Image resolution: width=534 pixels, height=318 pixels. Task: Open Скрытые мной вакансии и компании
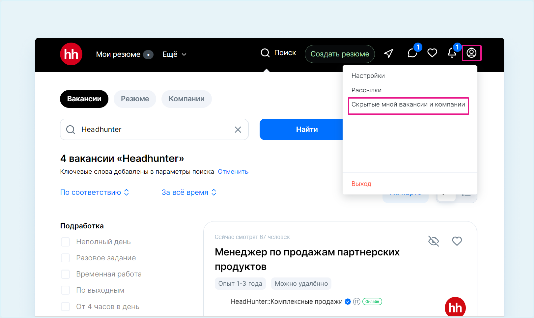tap(408, 105)
